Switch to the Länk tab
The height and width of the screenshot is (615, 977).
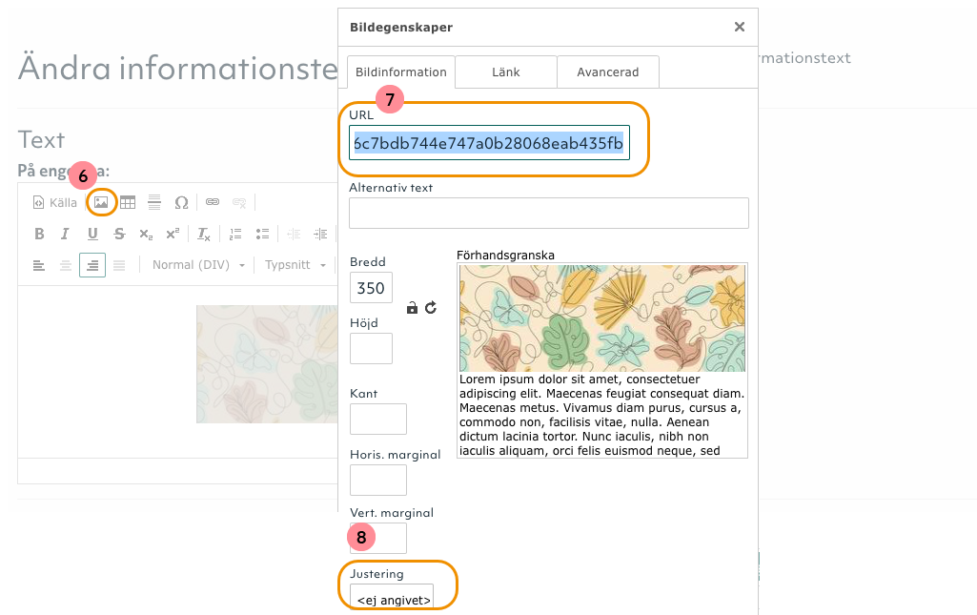pos(505,72)
